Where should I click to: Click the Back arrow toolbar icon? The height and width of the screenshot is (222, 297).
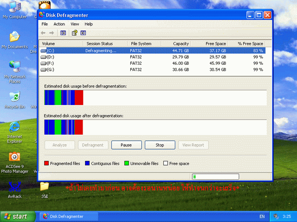point(43,33)
